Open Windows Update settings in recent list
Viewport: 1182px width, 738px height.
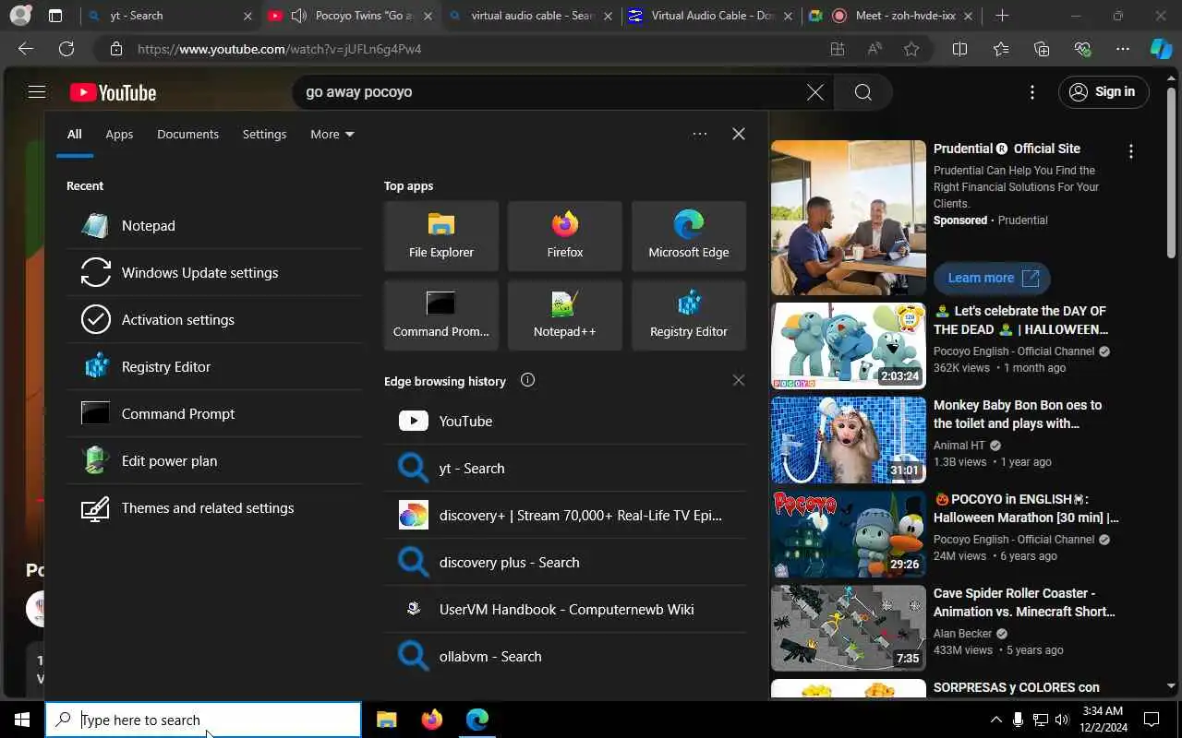214,272
